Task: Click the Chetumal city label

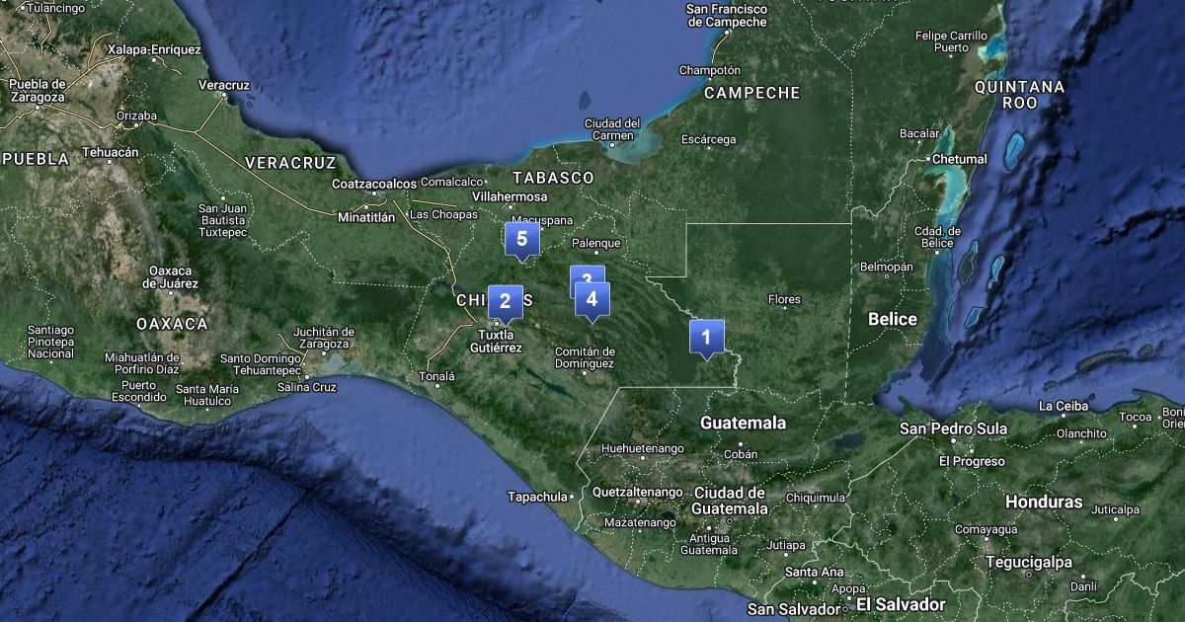Action: click(959, 159)
